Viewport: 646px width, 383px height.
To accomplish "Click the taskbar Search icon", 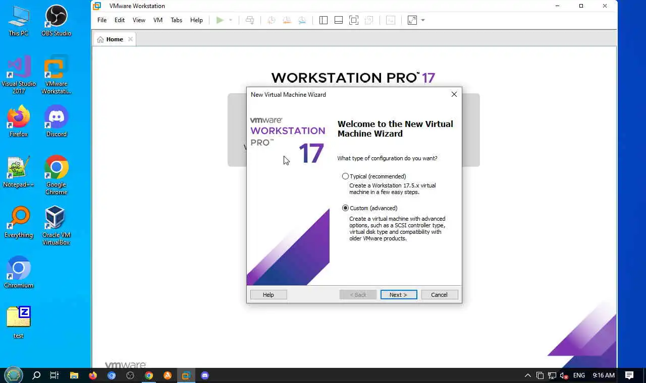I will (36, 375).
